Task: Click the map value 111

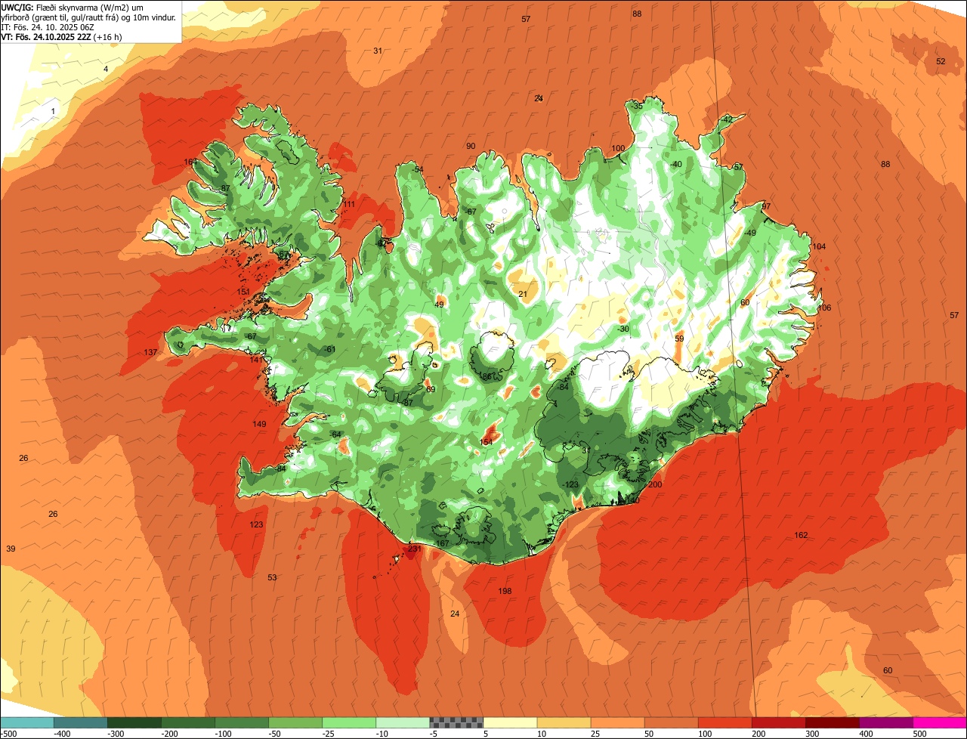Action: (x=349, y=205)
